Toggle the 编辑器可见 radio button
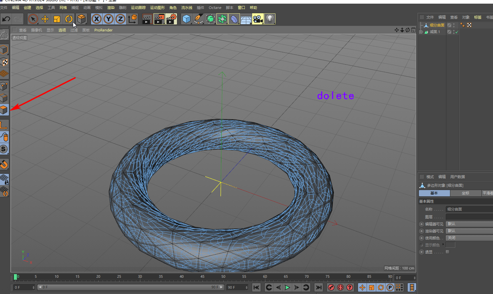 [422, 224]
